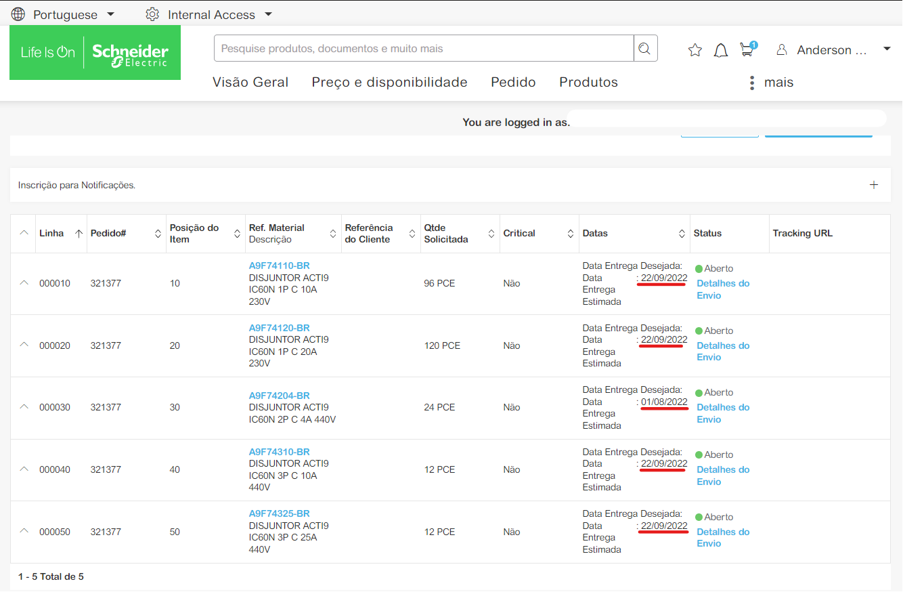
Task: Focus the product search input field
Action: coord(424,49)
